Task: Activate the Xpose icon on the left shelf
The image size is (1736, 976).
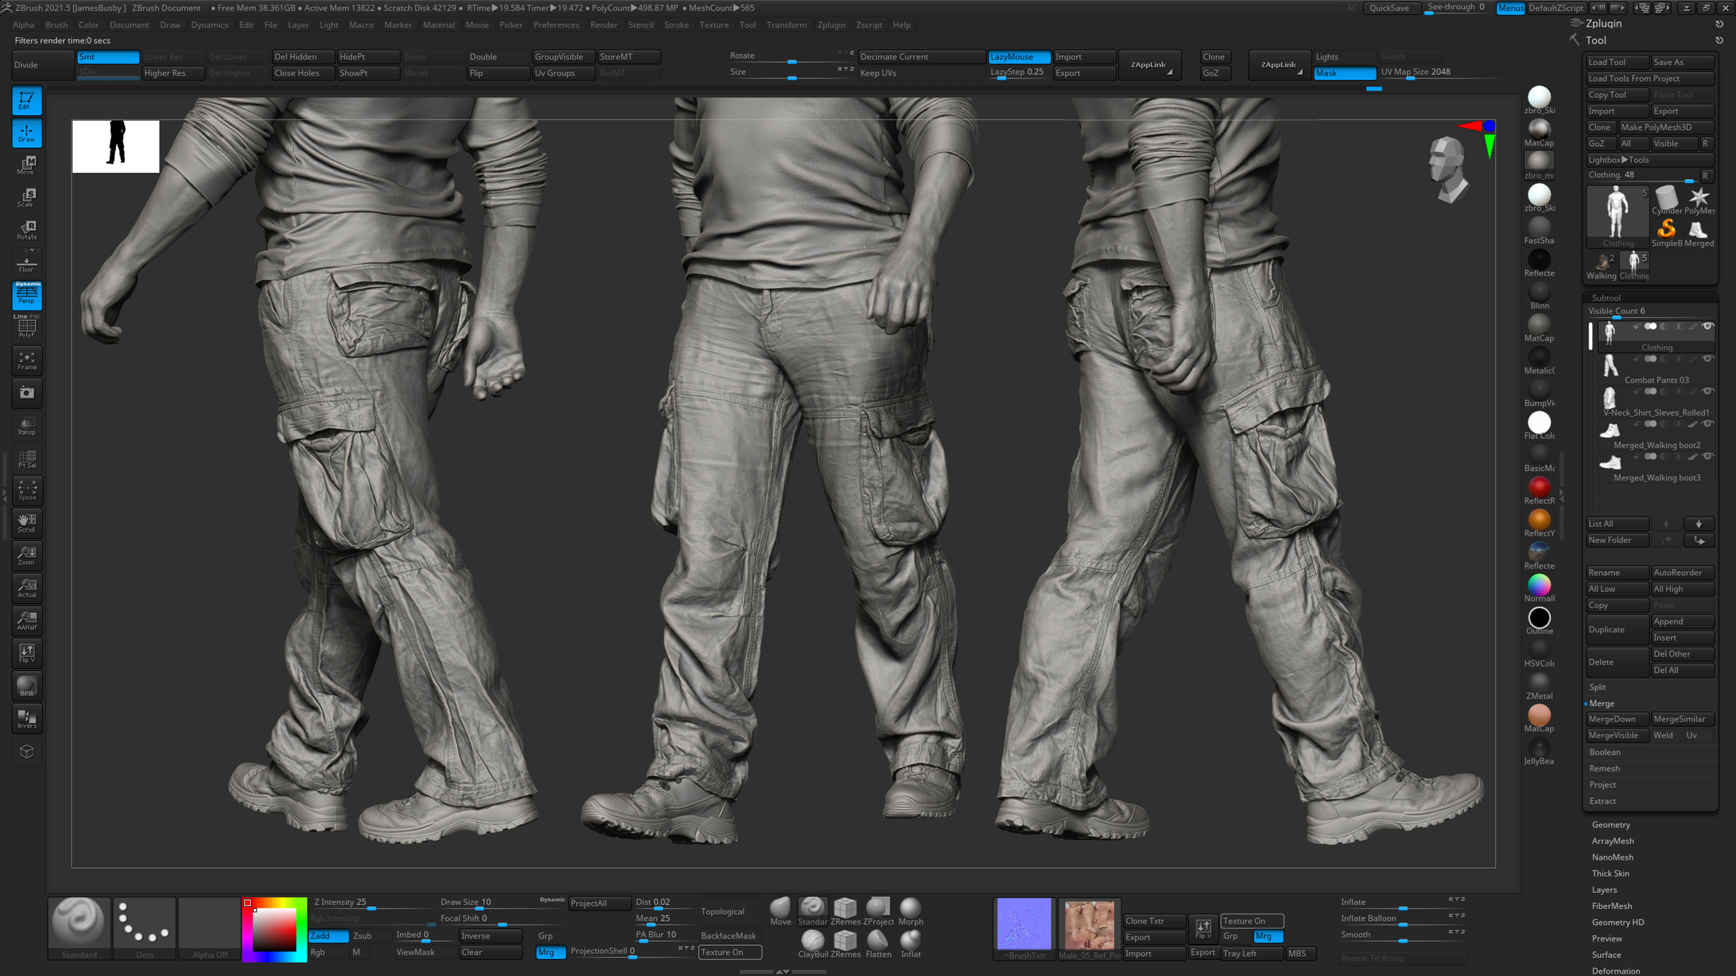Action: click(x=27, y=490)
